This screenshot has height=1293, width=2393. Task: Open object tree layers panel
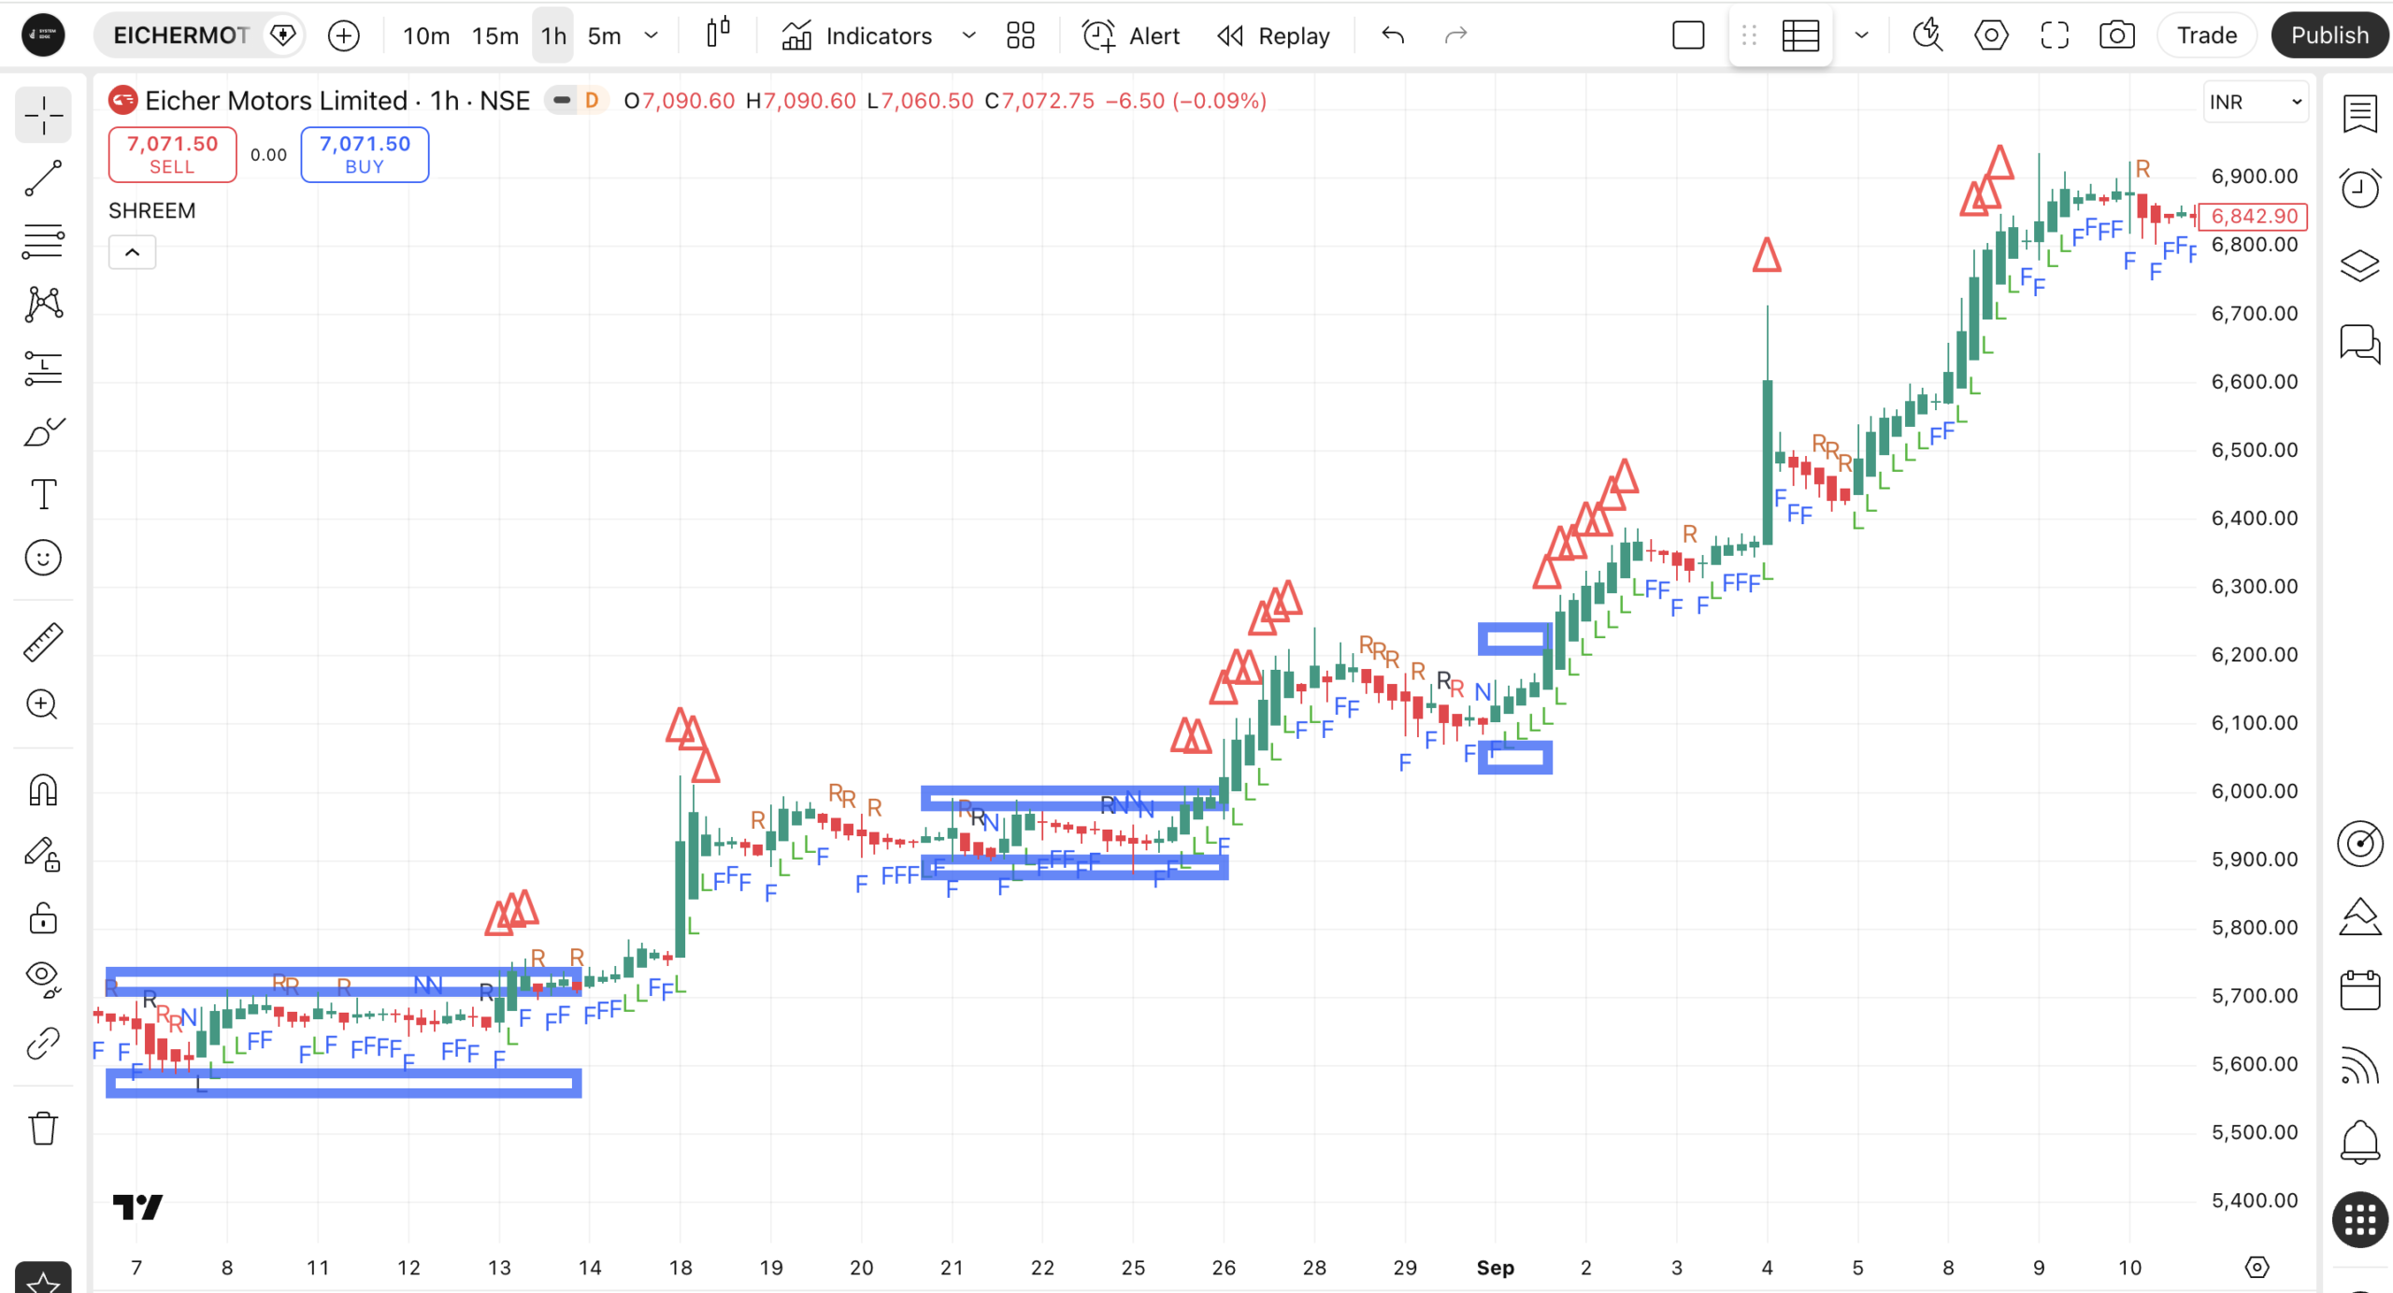tap(2359, 266)
